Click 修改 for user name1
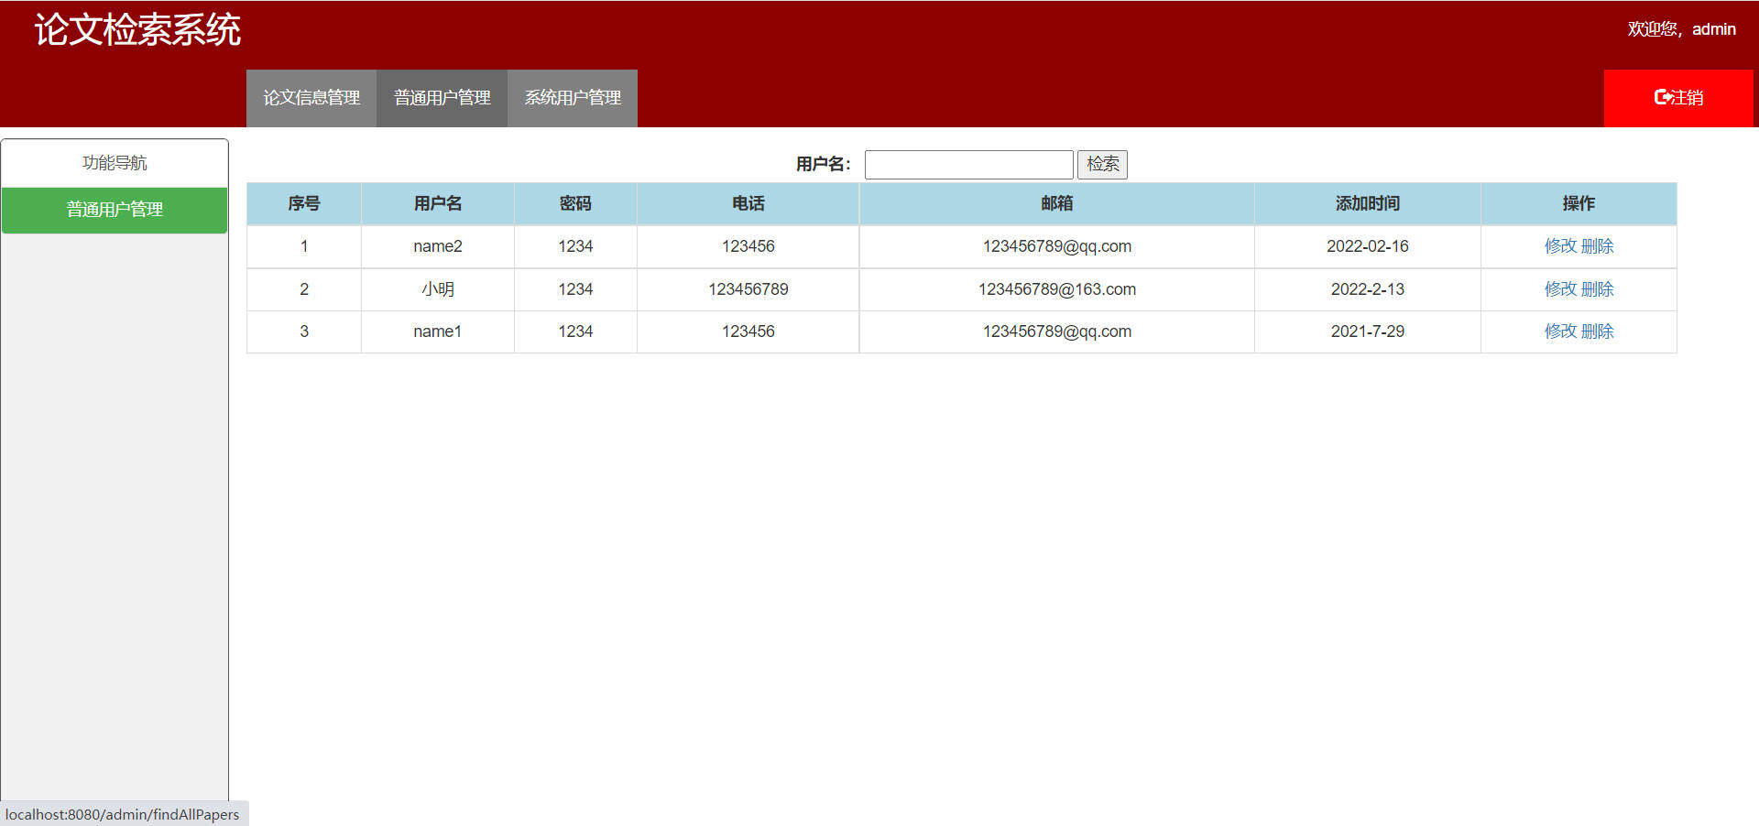This screenshot has height=826, width=1759. point(1560,331)
